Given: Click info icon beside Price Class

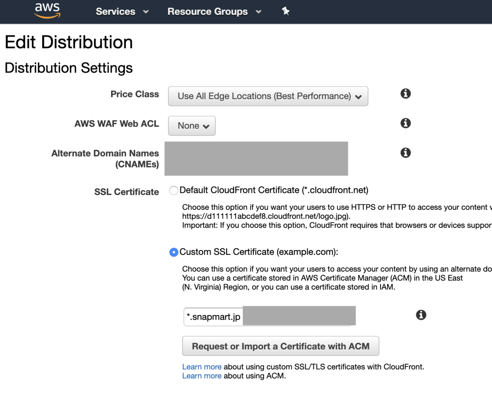Looking at the screenshot, I should pyautogui.click(x=405, y=94).
